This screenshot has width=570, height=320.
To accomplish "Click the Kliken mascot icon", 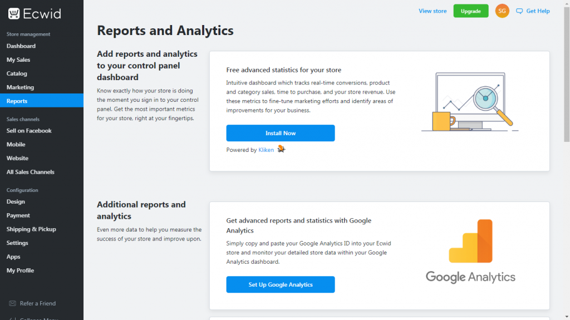I will click(x=281, y=149).
